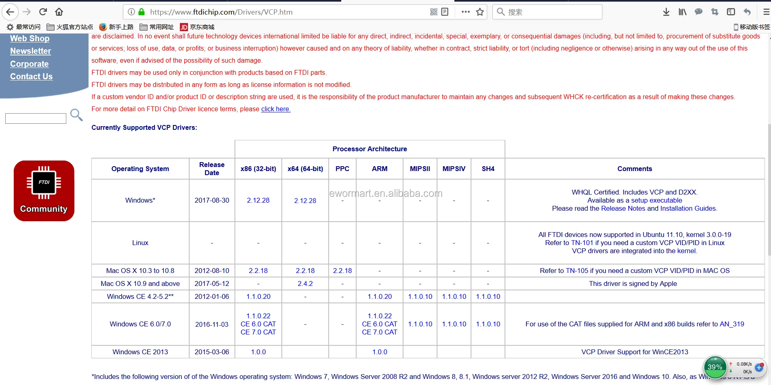Open the Web Shop sidebar link
Viewport: 771px width, 385px height.
pyautogui.click(x=30, y=38)
